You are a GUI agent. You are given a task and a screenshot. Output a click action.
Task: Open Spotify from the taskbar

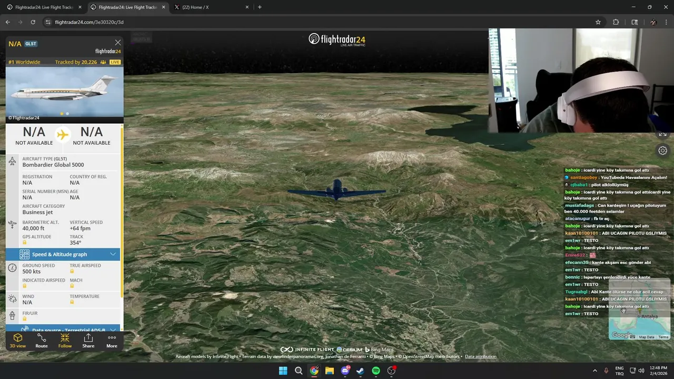(x=376, y=371)
